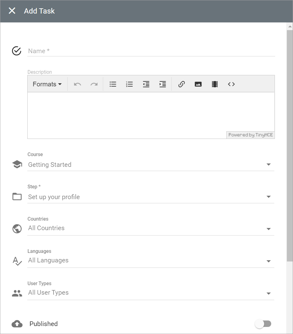Apply a bulleted list
Screen dimensions: 293x334
point(113,84)
